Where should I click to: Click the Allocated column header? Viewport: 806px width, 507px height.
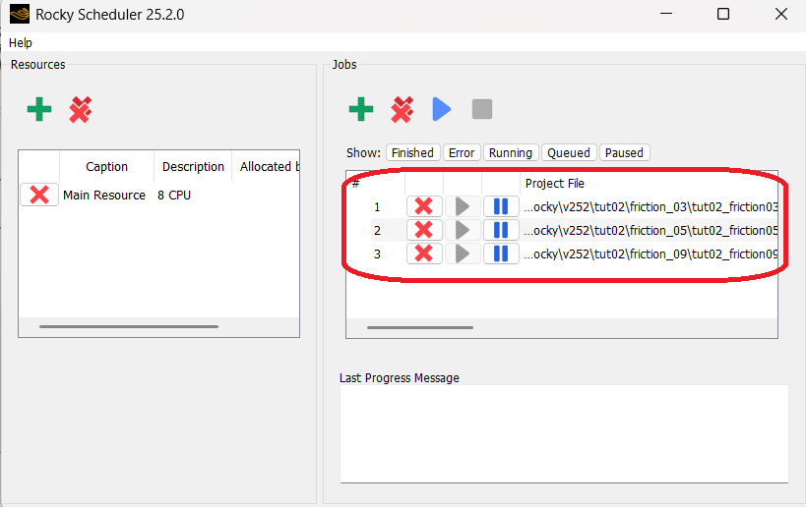point(266,167)
